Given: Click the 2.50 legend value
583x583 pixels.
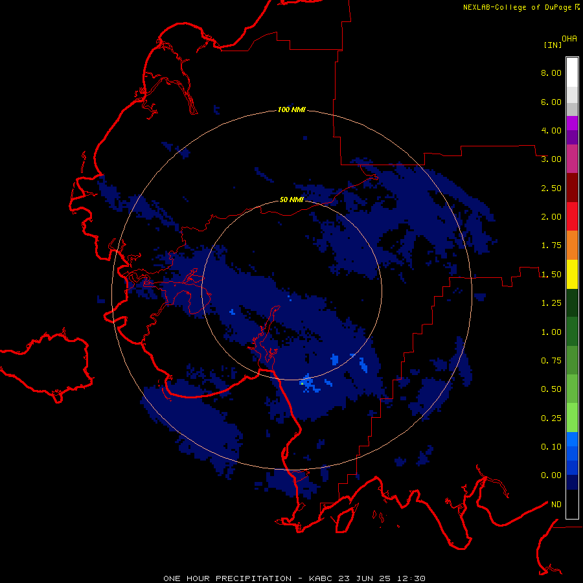Looking at the screenshot, I should click(551, 188).
